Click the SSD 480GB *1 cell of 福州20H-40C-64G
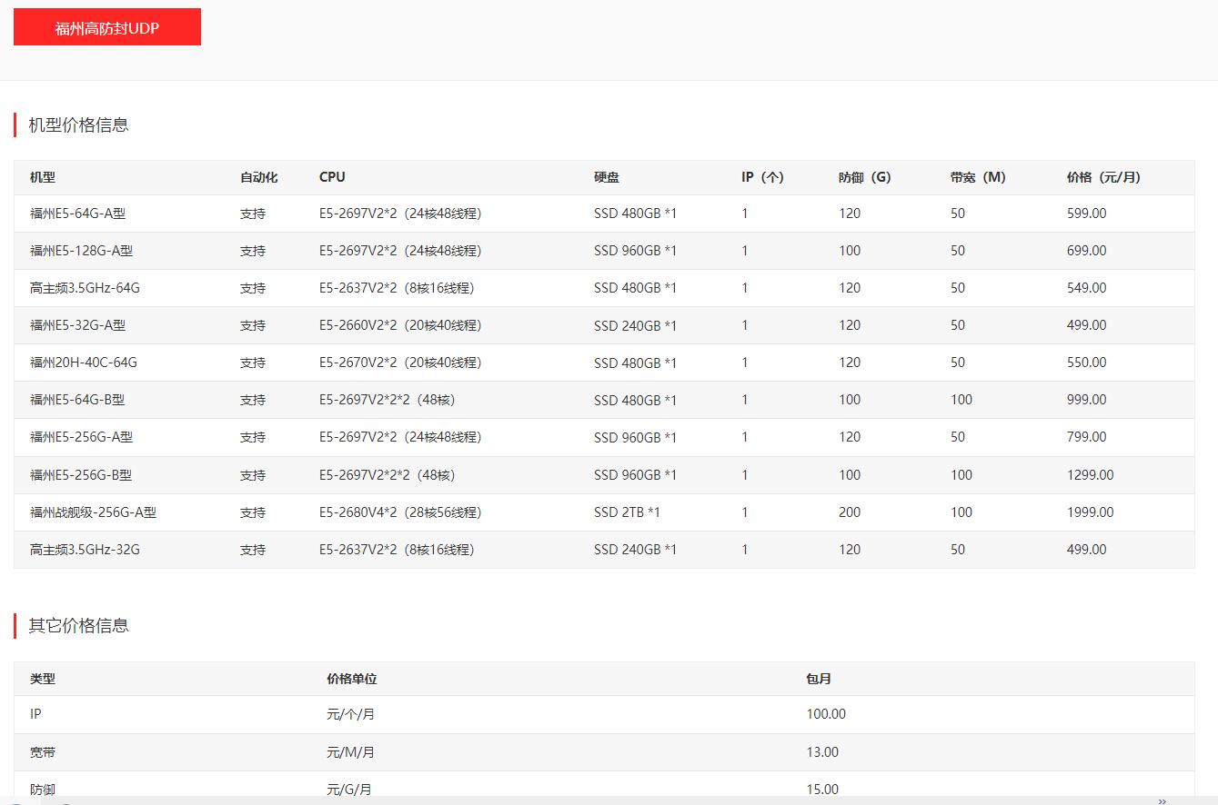The width and height of the screenshot is (1218, 805). [x=635, y=363]
